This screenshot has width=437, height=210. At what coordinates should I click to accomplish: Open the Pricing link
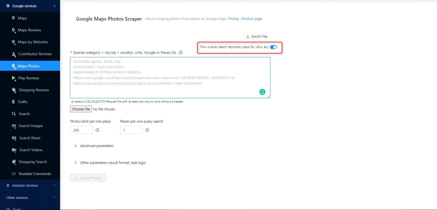tap(233, 19)
